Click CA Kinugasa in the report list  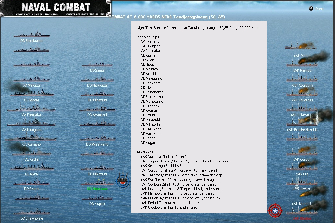tap(150, 46)
